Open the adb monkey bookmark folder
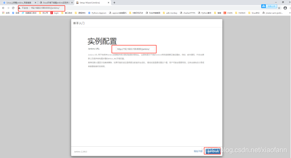 170,13
